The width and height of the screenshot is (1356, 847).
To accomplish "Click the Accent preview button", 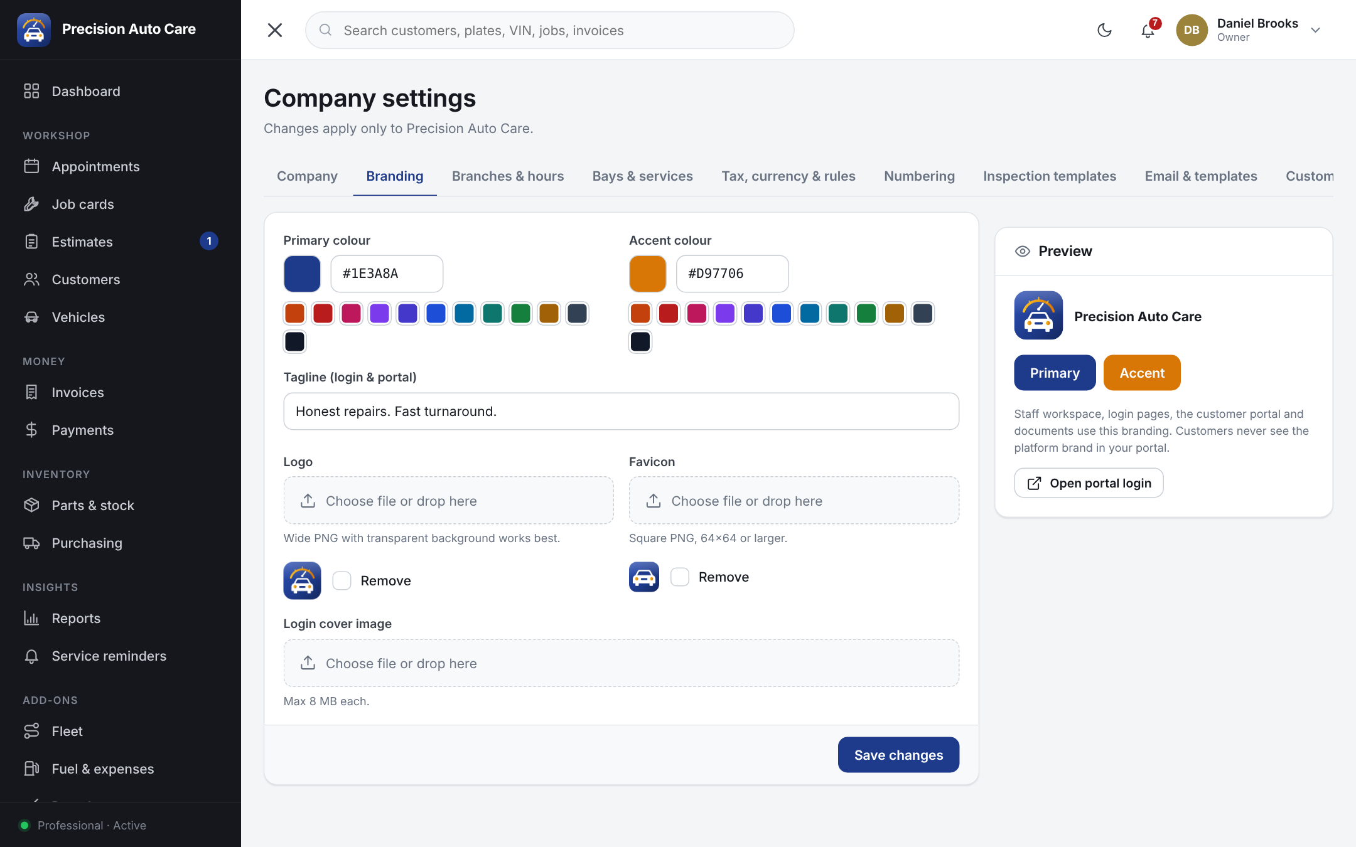I will 1142,373.
